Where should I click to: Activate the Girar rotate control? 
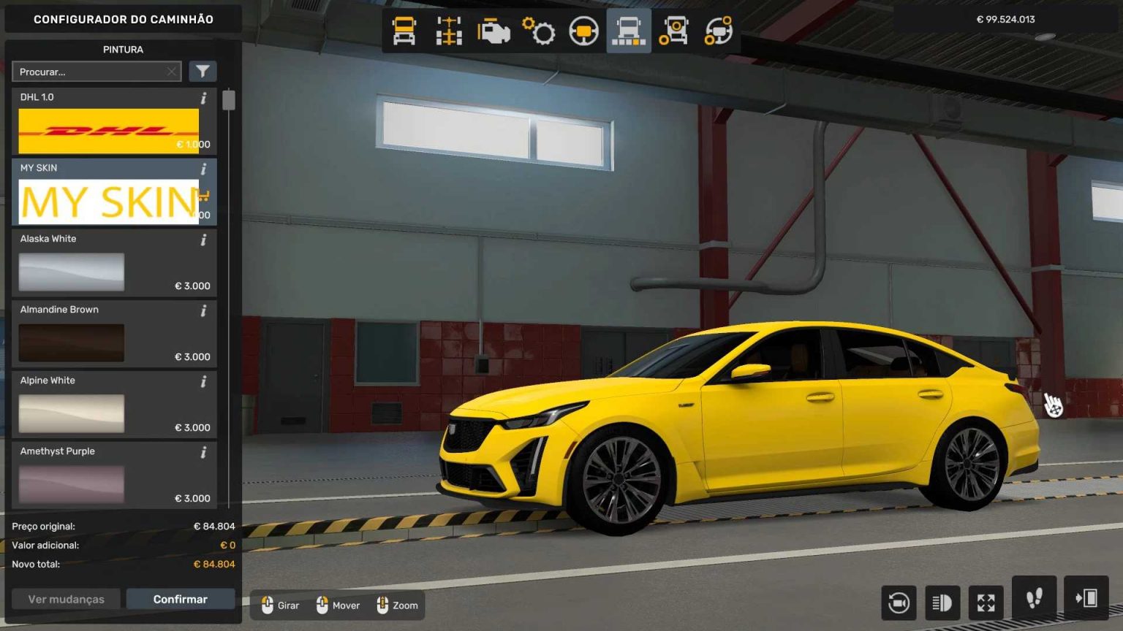(x=280, y=605)
